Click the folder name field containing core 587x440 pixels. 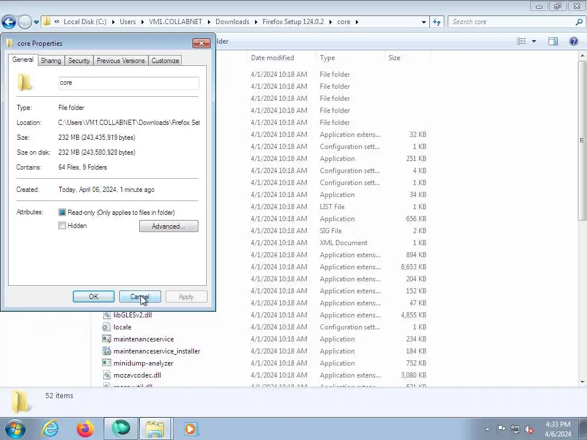click(x=129, y=83)
